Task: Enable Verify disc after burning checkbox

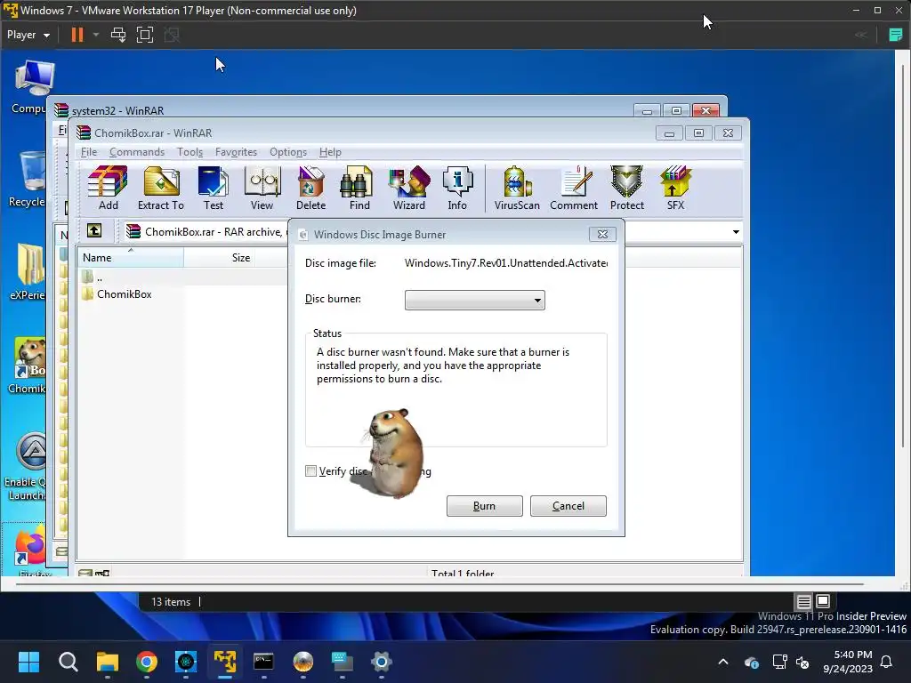Action: pyautogui.click(x=310, y=471)
